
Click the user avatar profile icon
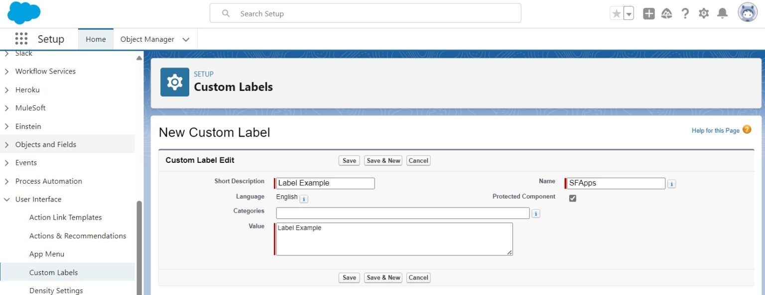click(x=747, y=13)
